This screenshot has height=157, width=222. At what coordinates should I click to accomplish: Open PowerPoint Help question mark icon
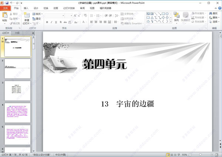[x=220, y=8]
